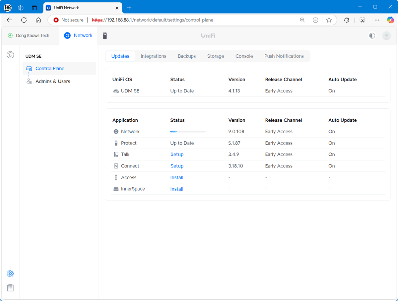398x301 pixels.
Task: Open the UniFi Protect camera app icon
Action: tap(105, 35)
